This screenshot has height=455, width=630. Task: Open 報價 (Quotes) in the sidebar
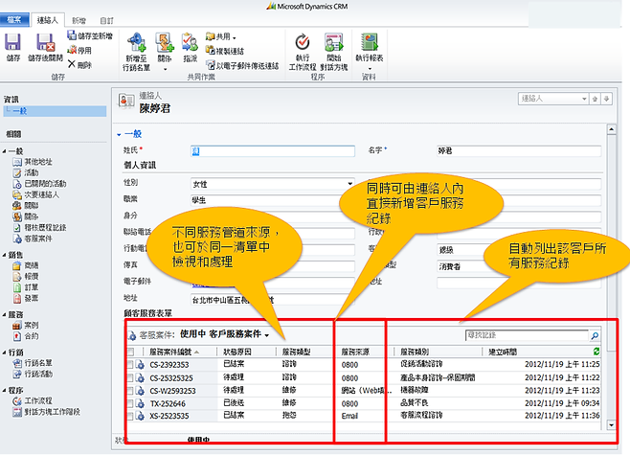point(26,277)
